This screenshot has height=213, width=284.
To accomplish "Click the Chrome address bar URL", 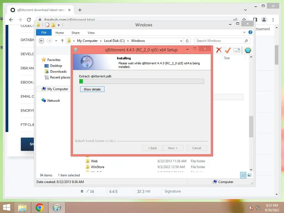I will coord(70,19).
